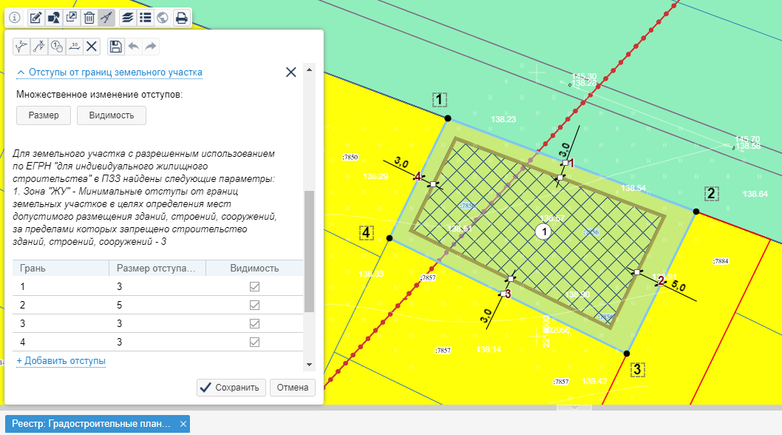Click '+ Добавить отступы' link
Screen dimensions: 782x435
(61, 361)
